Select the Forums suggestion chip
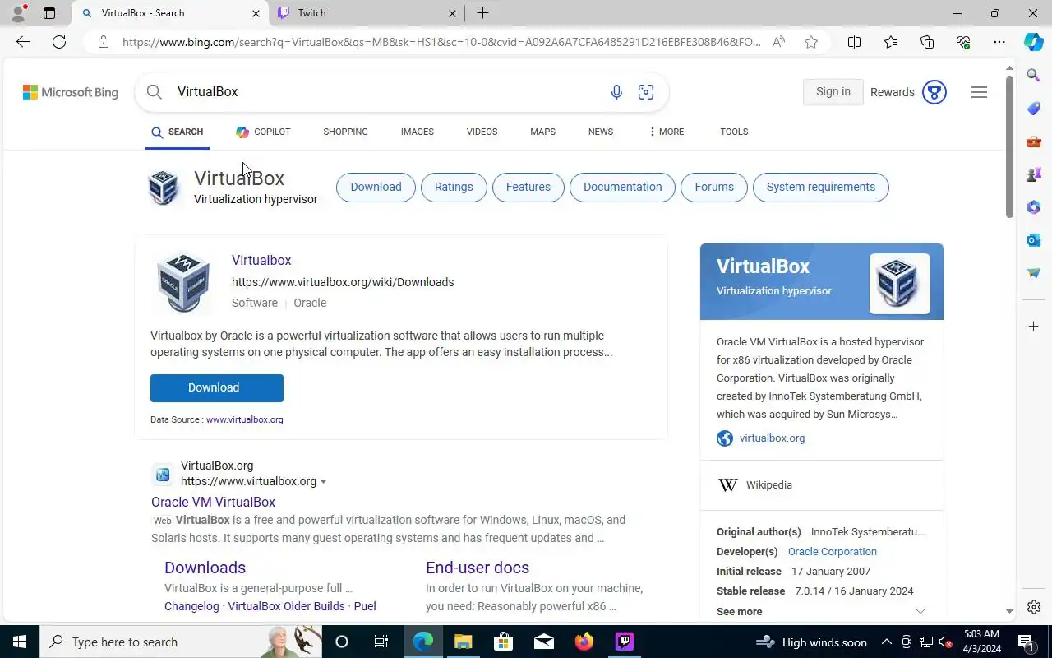 click(714, 187)
